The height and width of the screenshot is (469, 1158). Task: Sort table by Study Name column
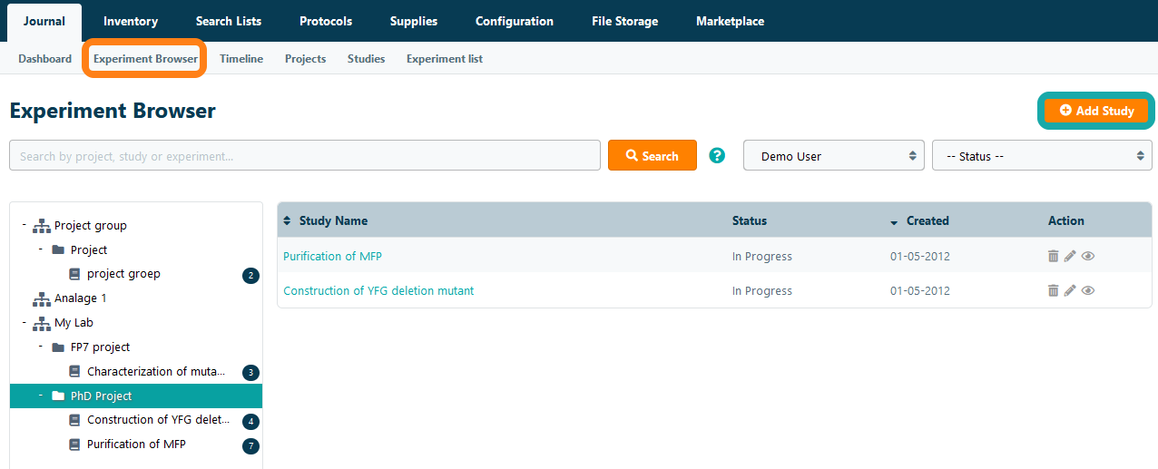tap(332, 220)
